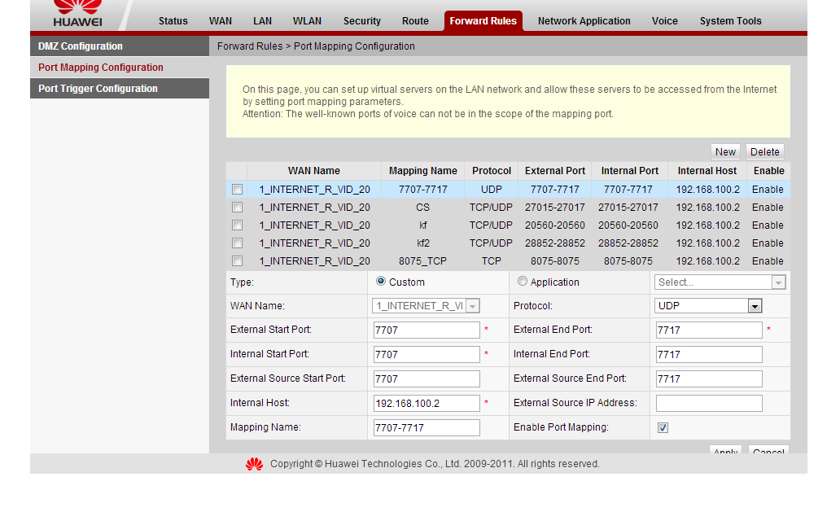Click the New button above the table
The width and height of the screenshot is (840, 525).
click(725, 152)
